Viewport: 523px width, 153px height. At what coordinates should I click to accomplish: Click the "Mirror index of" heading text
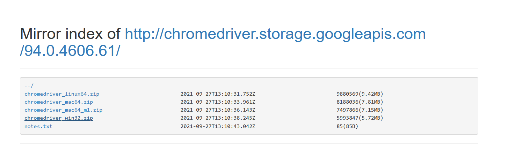[x=70, y=34]
